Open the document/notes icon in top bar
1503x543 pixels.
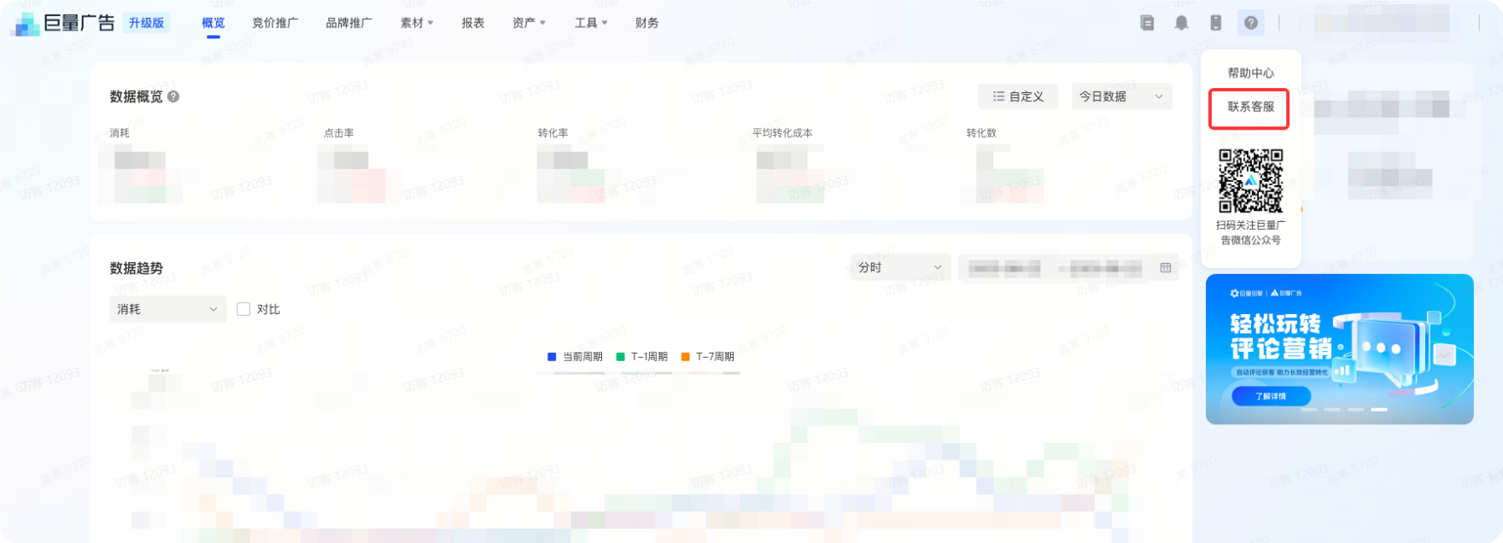coord(1147,23)
